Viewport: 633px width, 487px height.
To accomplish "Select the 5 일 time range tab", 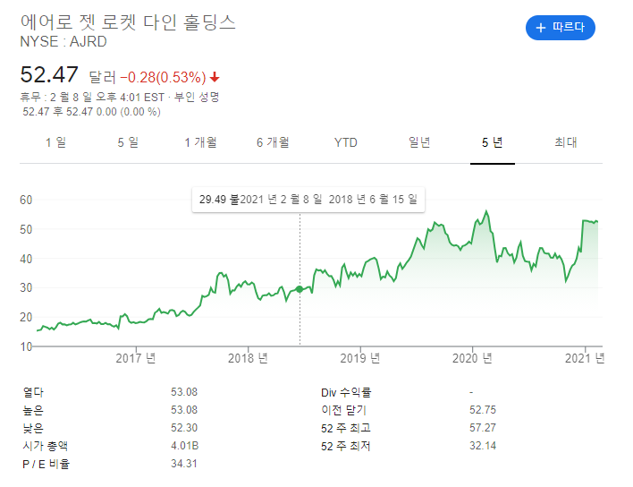I will [128, 142].
